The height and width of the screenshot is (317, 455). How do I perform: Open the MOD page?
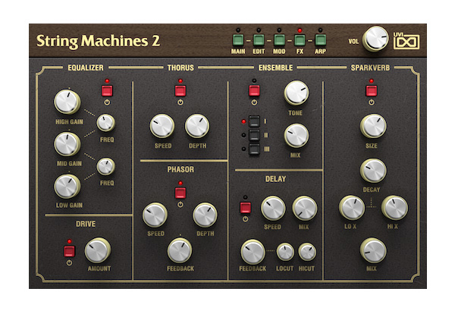click(x=279, y=40)
